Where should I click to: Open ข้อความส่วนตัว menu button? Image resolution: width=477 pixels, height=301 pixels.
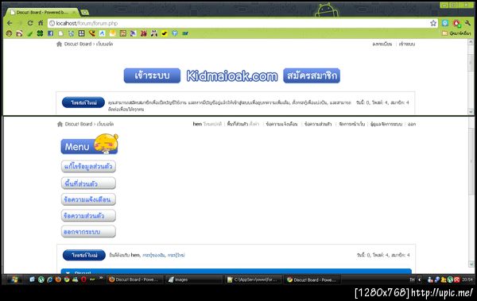click(x=88, y=215)
